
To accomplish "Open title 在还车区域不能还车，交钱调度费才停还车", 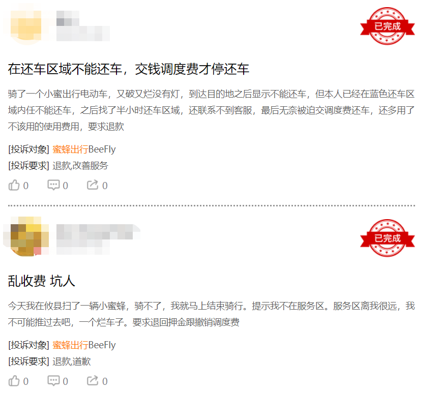I will (x=129, y=69).
